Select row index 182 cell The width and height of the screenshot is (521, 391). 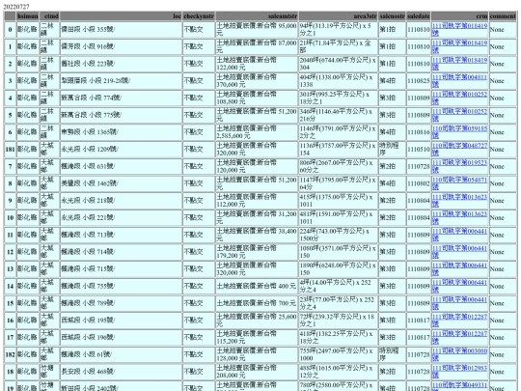[10, 354]
